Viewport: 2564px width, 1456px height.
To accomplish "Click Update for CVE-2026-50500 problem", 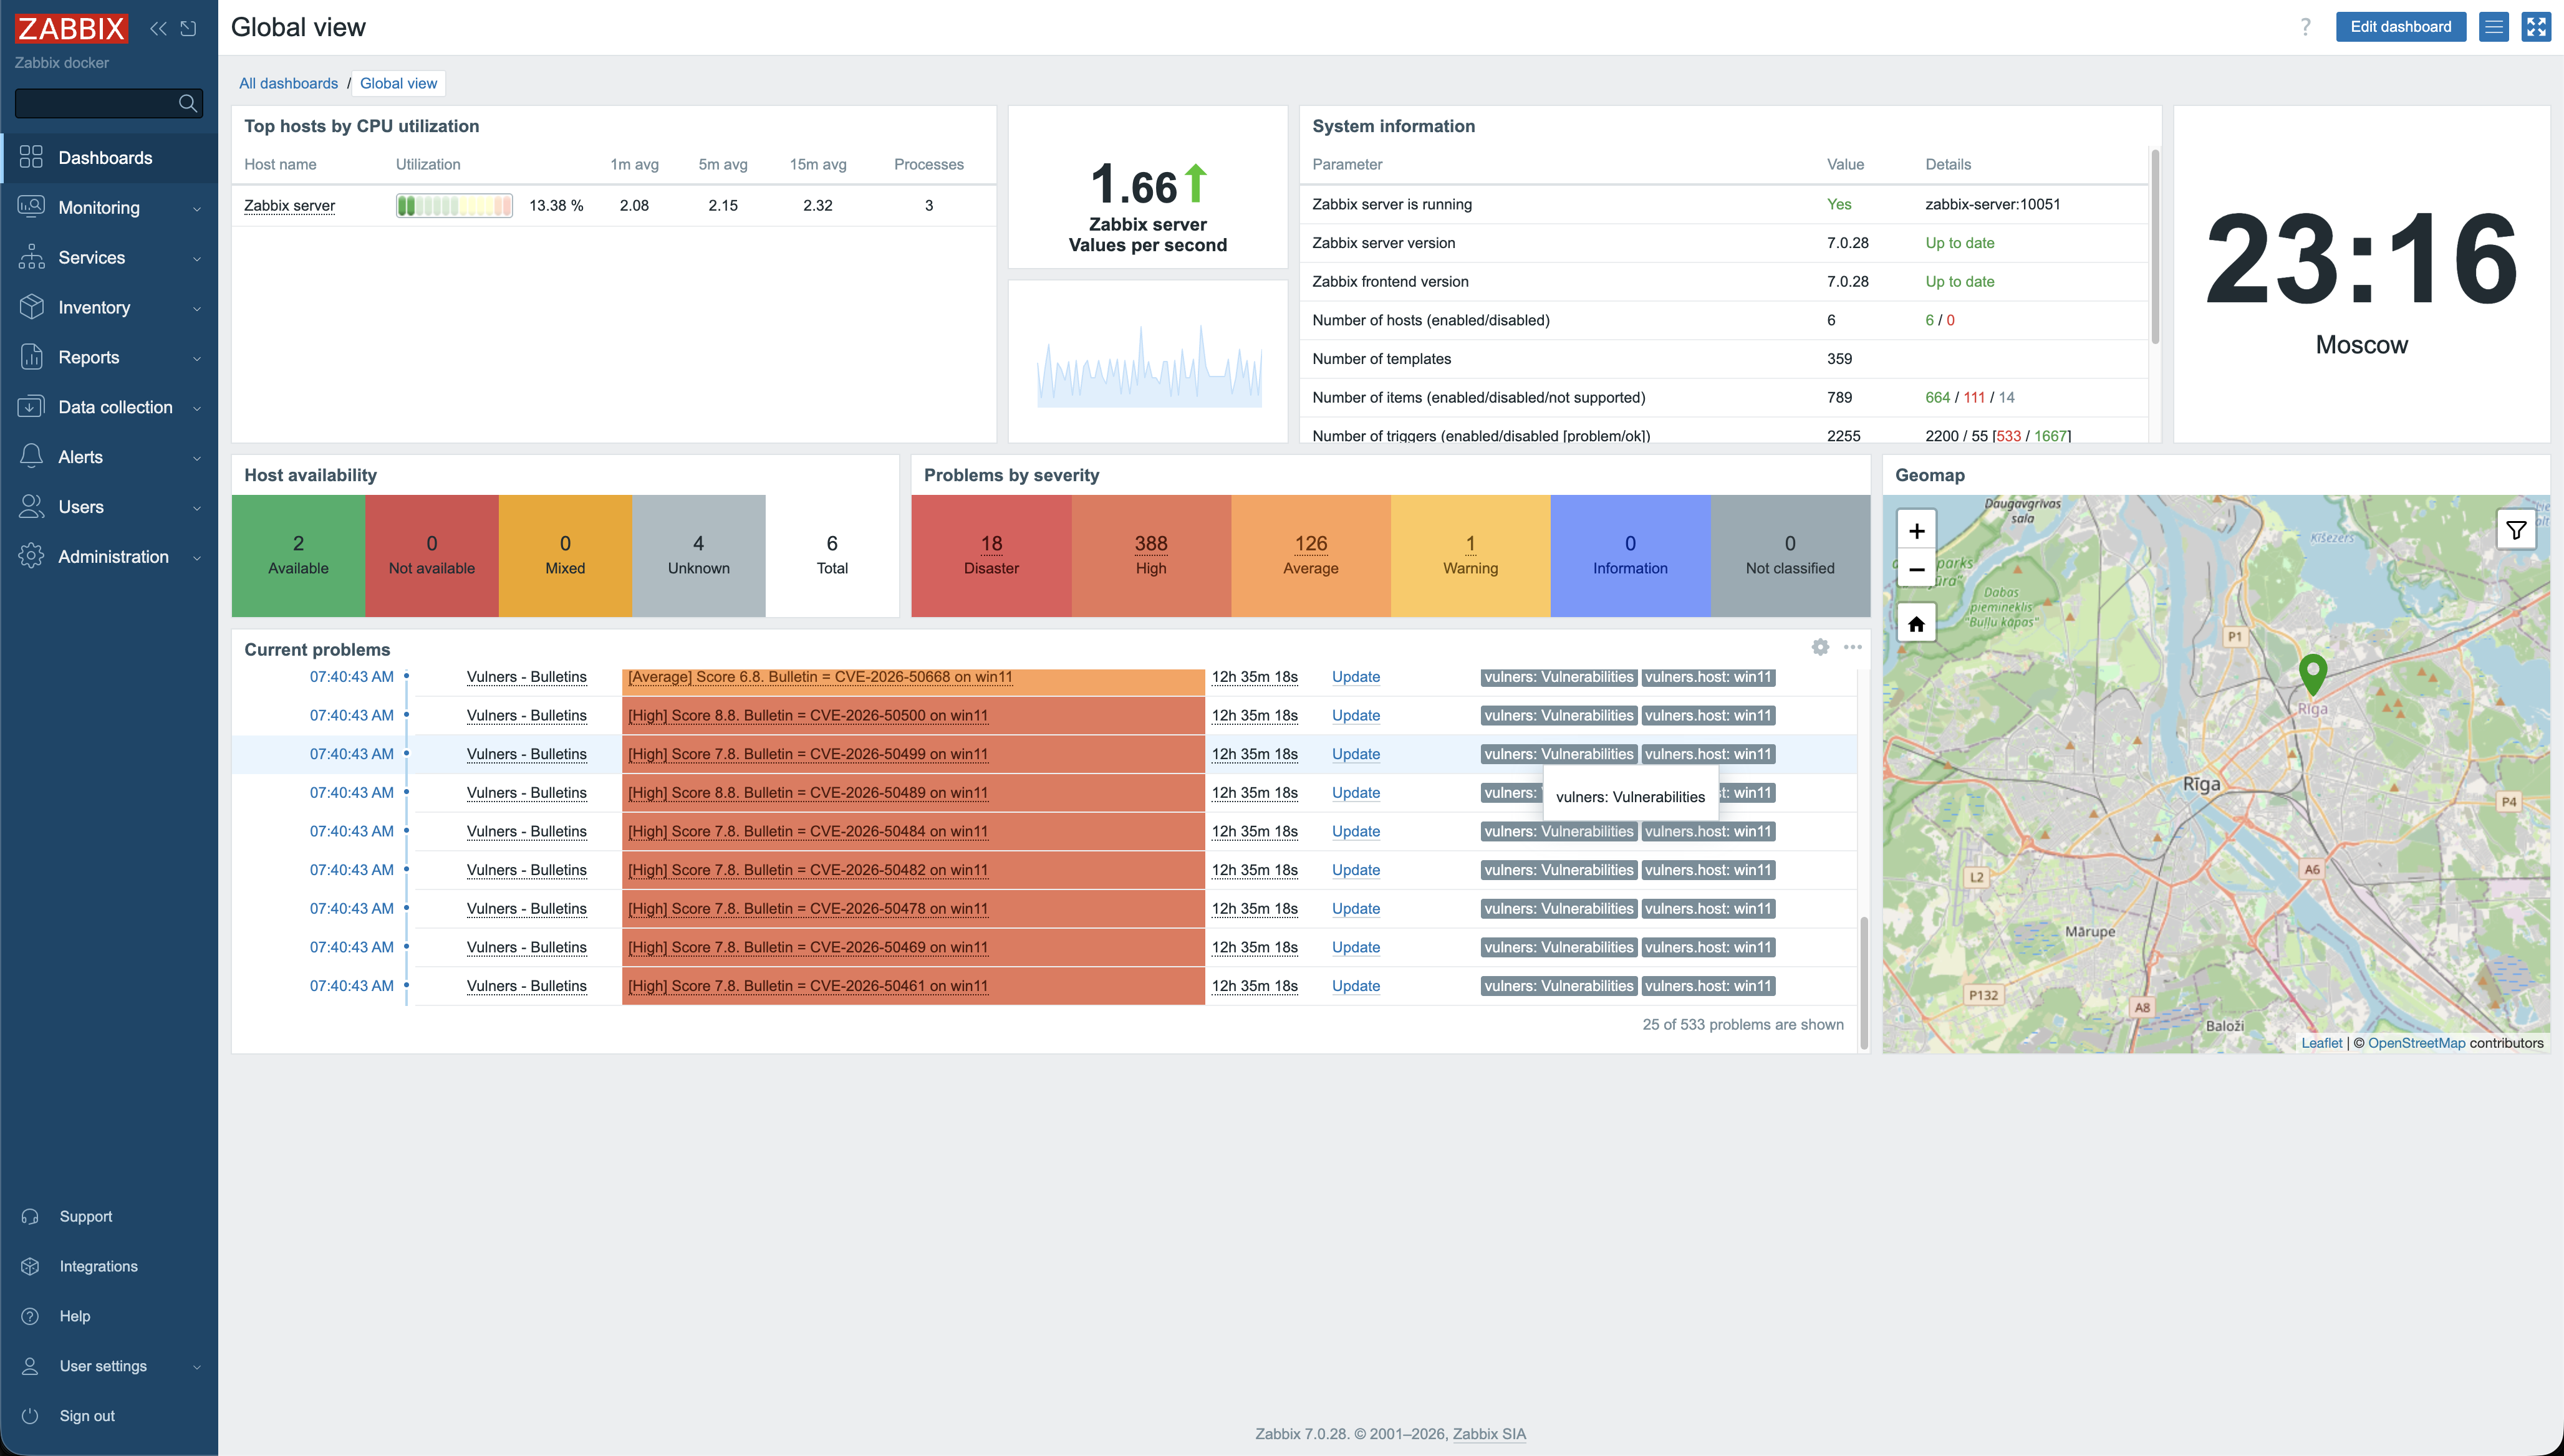I will (1356, 716).
